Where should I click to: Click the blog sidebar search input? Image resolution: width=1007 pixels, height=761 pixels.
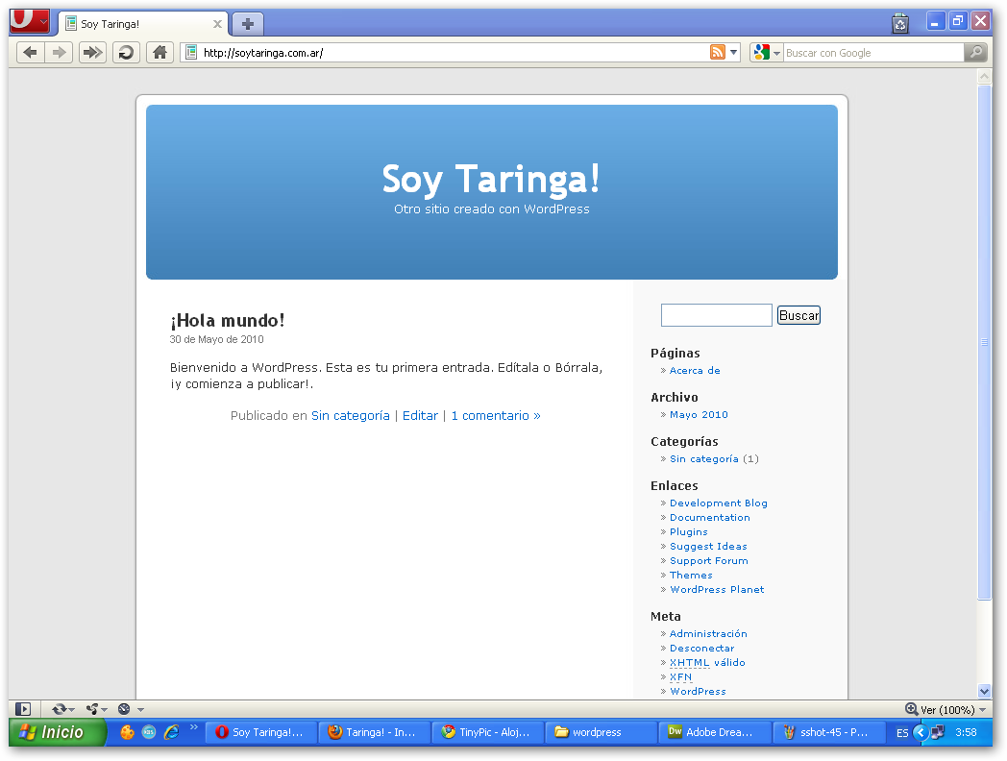[717, 315]
